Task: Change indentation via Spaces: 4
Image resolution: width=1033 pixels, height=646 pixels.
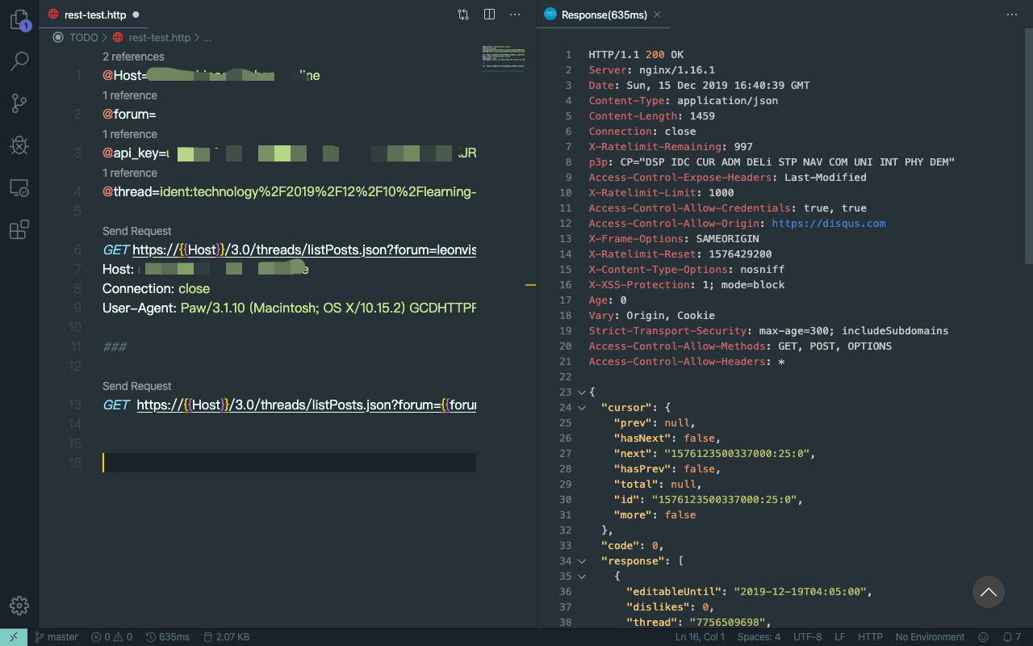Action: [759, 637]
